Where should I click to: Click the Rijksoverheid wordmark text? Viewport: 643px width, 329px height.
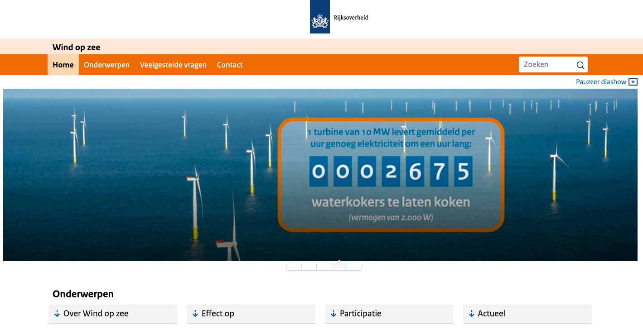pyautogui.click(x=351, y=18)
